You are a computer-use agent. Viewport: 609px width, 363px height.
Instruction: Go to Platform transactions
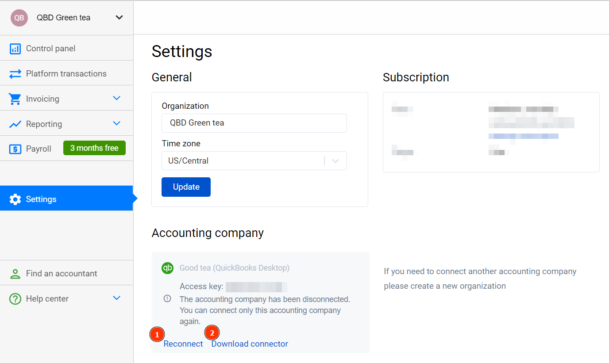pos(66,73)
